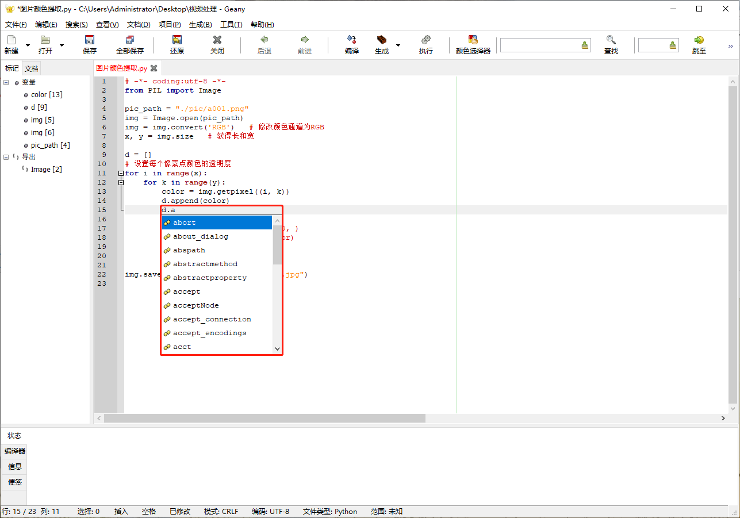This screenshot has width=740, height=518.
Task: Save the current file
Action: click(89, 45)
